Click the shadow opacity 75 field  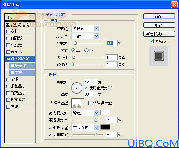112,135
